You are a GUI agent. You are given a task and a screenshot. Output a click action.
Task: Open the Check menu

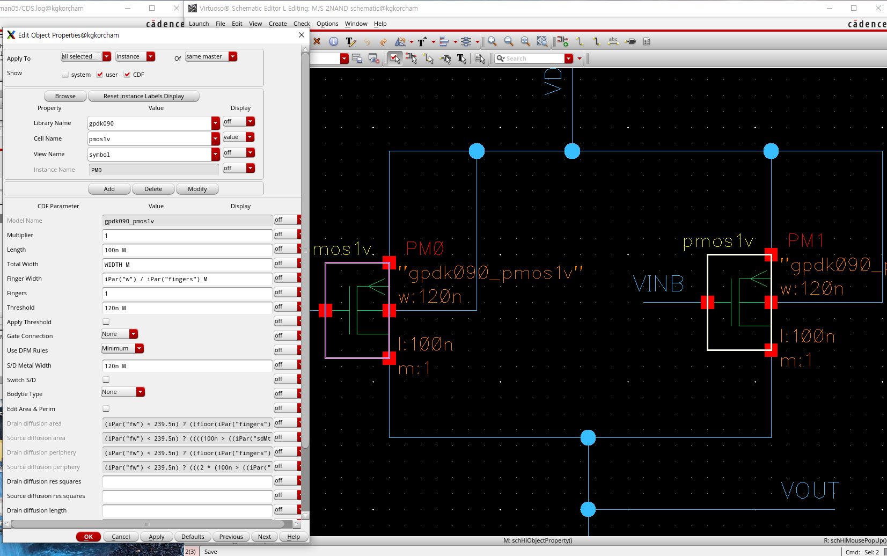click(x=302, y=24)
